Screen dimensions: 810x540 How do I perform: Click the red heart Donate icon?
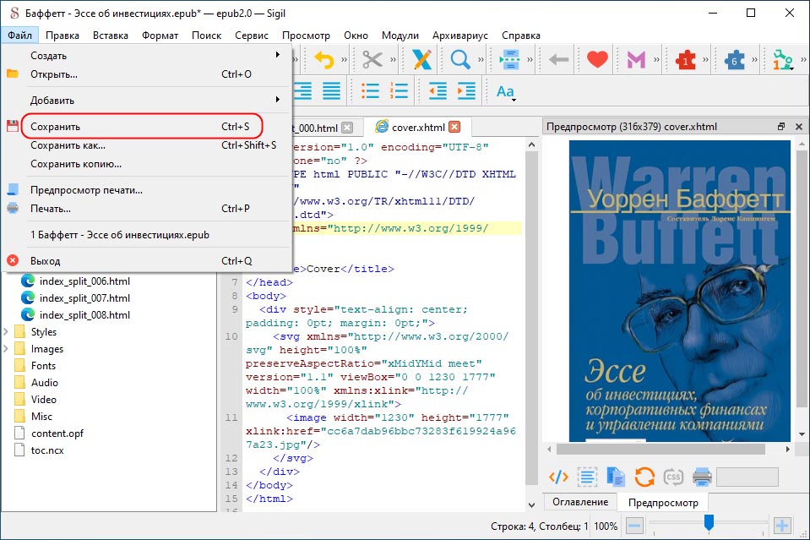click(x=597, y=60)
